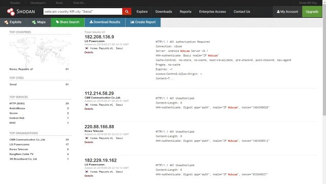Filter by KangNam Cable TV organization
Image resolution: width=326 pixels, height=184 pixels.
click(x=21, y=154)
